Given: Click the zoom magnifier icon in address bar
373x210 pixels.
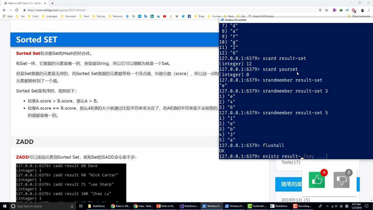Looking at the screenshot, I should coord(320,10).
